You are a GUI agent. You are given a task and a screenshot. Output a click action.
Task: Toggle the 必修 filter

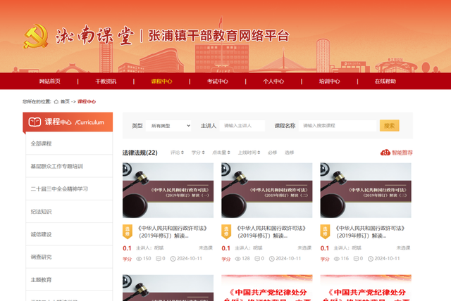coord(273,152)
